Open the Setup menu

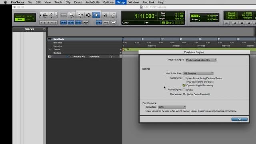pos(121,2)
